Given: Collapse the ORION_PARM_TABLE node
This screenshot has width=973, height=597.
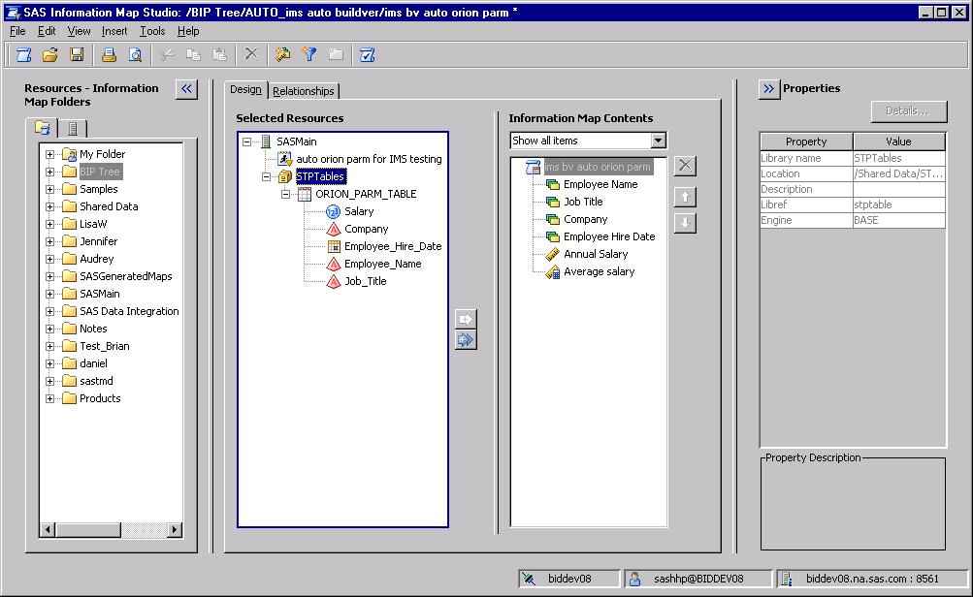Looking at the screenshot, I should (285, 194).
